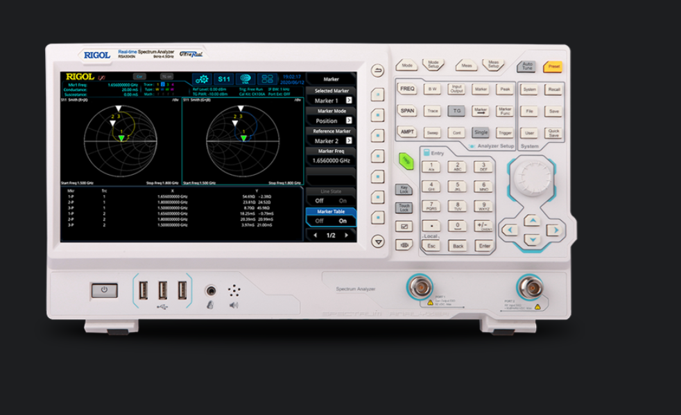The height and width of the screenshot is (415, 681).
Task: Open the settings gears icon on screen
Action: pos(201,79)
